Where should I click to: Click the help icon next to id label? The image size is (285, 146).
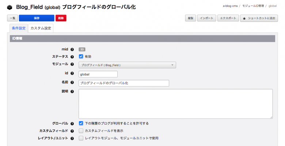tap(72, 73)
